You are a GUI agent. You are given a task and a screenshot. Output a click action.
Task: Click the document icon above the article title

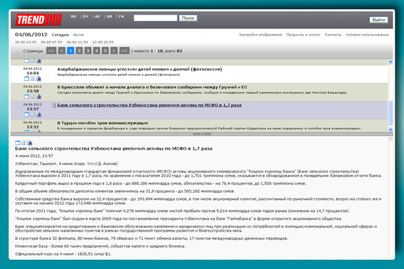(23, 142)
